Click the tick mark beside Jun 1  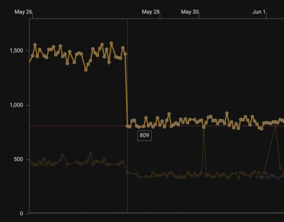[x=266, y=16]
